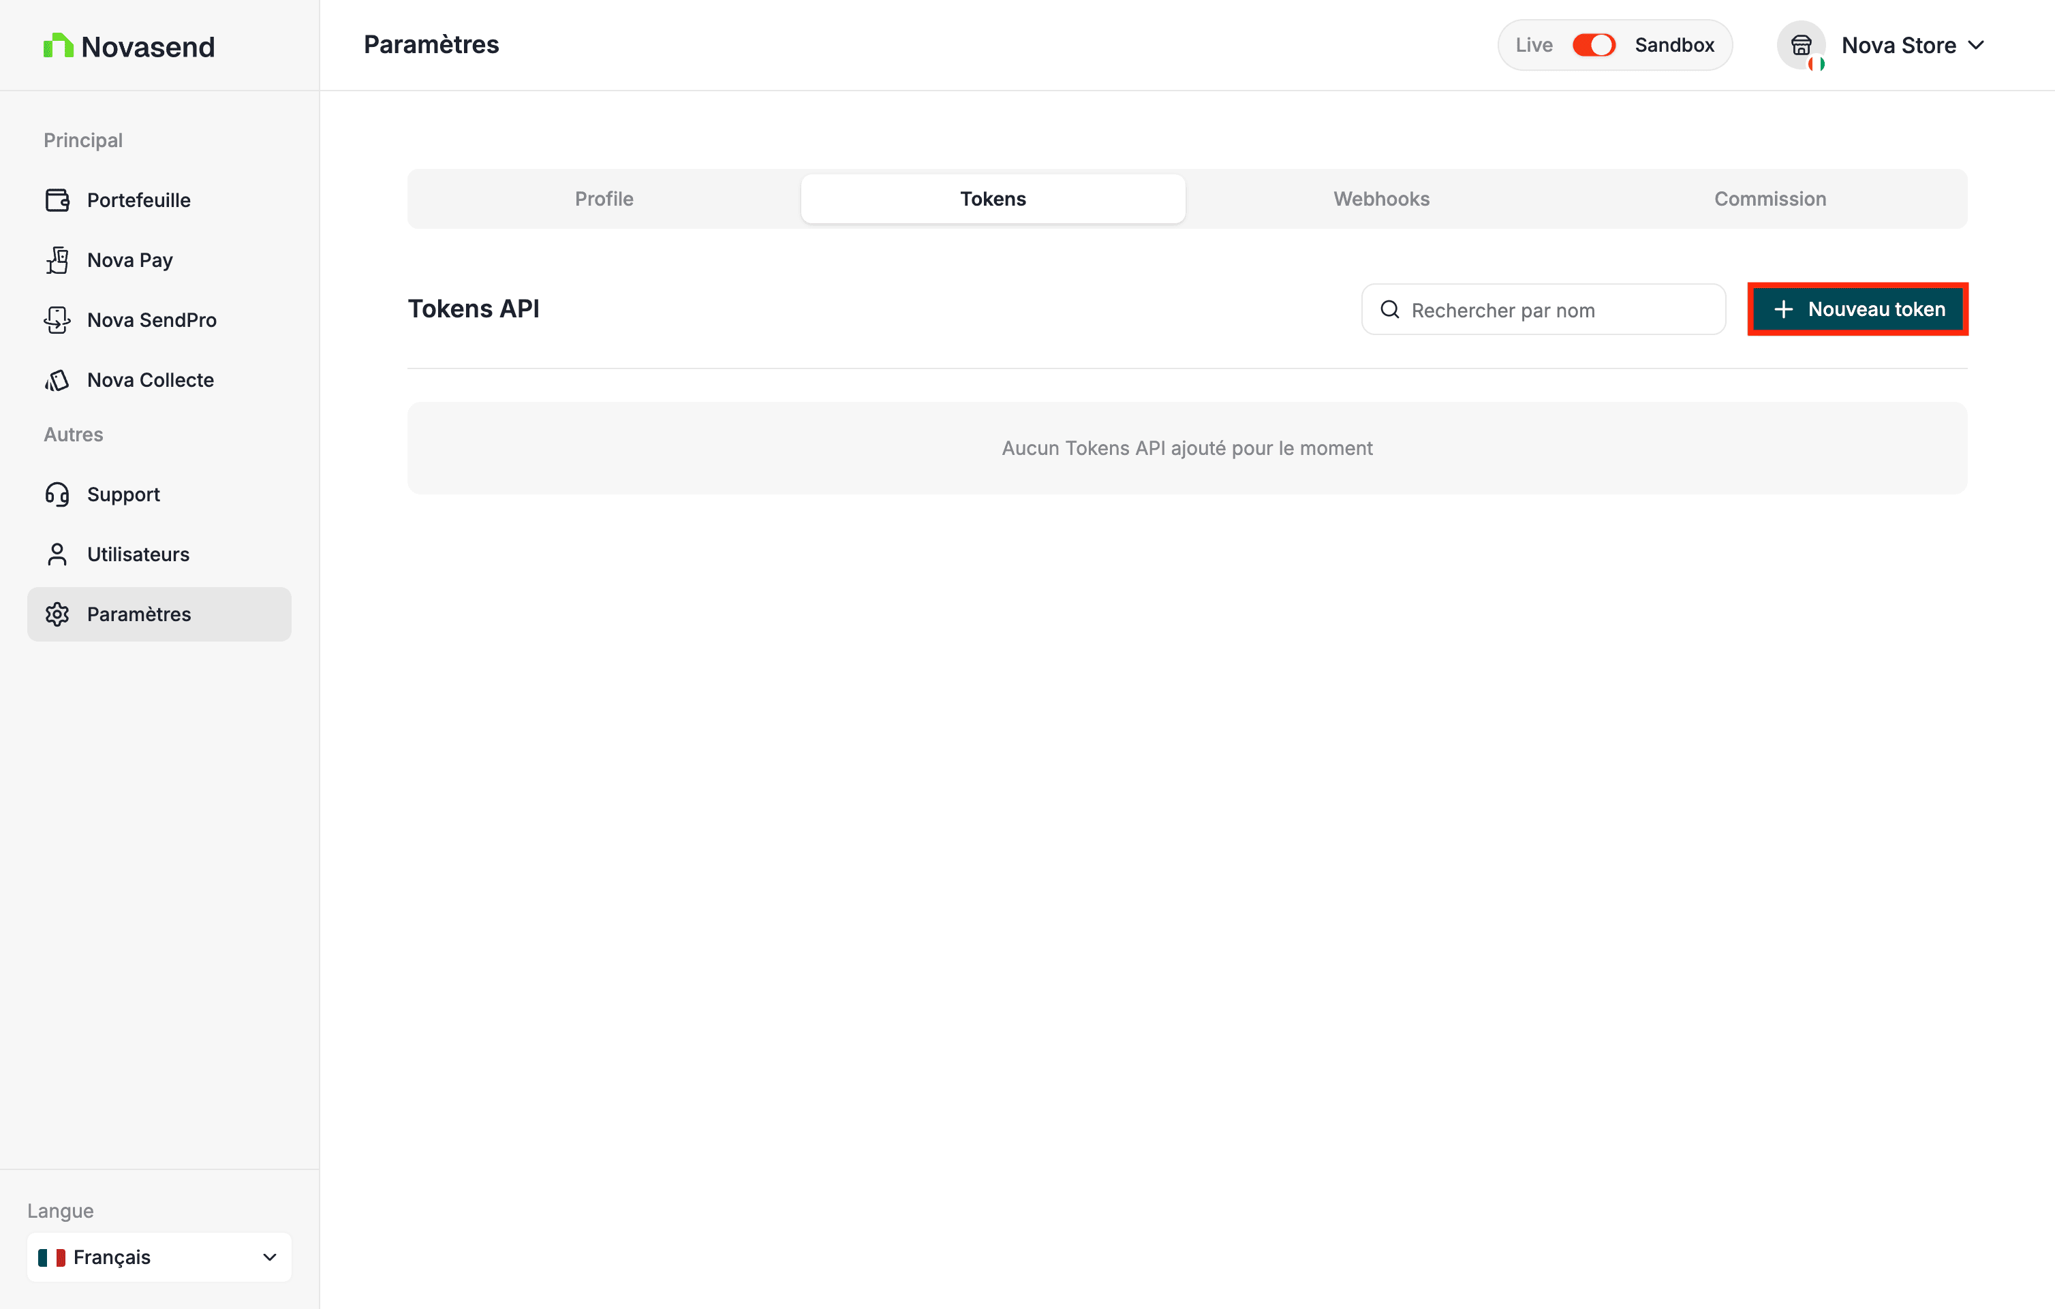Open the Webhooks tab
Image resolution: width=2055 pixels, height=1309 pixels.
point(1382,199)
